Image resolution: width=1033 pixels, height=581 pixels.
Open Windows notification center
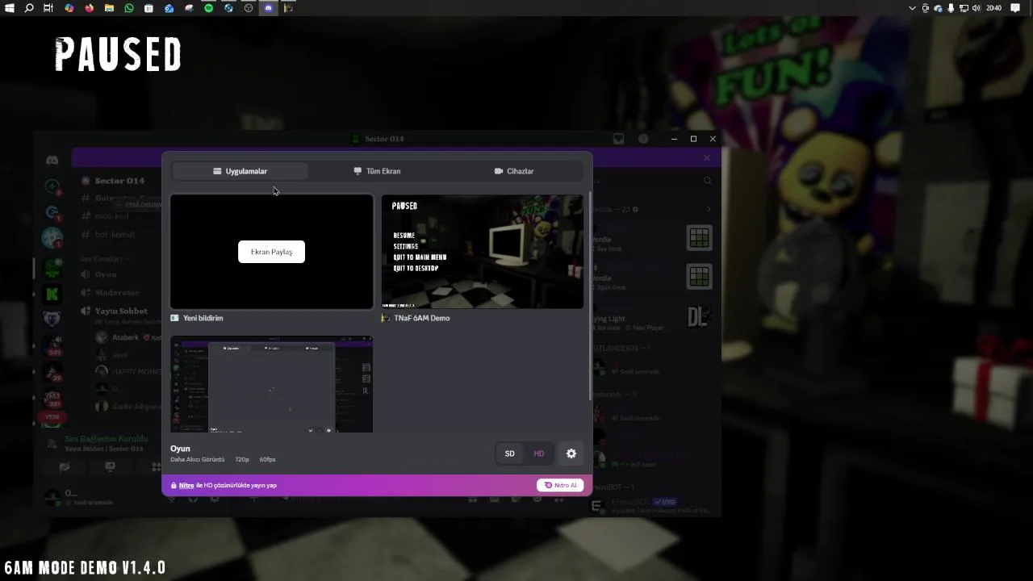pos(1015,8)
